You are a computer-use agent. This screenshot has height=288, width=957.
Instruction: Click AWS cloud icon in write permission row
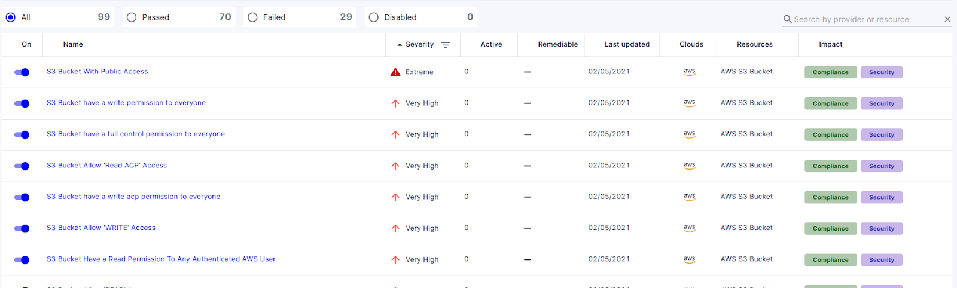click(690, 103)
